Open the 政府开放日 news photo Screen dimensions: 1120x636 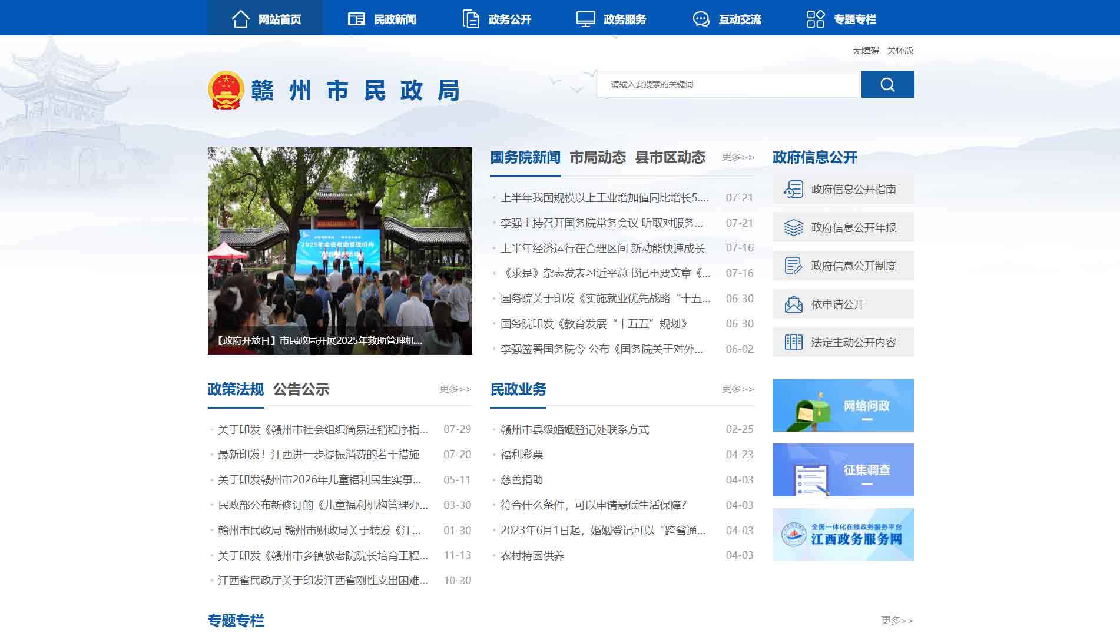340,251
